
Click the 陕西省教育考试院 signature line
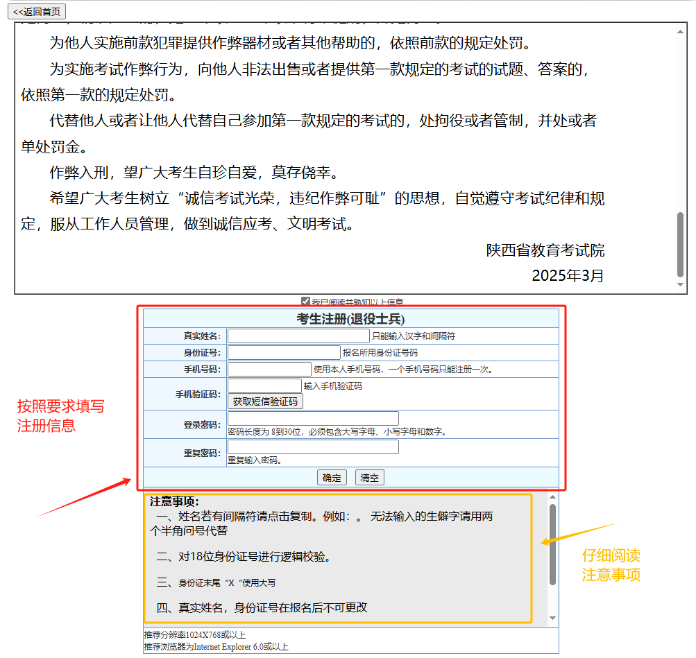[x=546, y=250]
